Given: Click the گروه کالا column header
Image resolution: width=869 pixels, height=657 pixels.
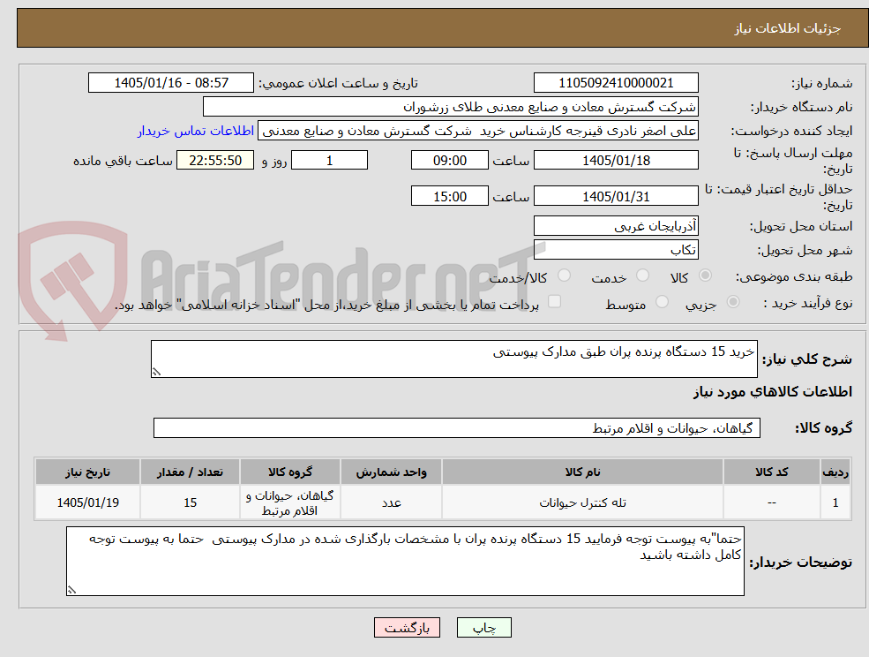Looking at the screenshot, I should tap(290, 472).
